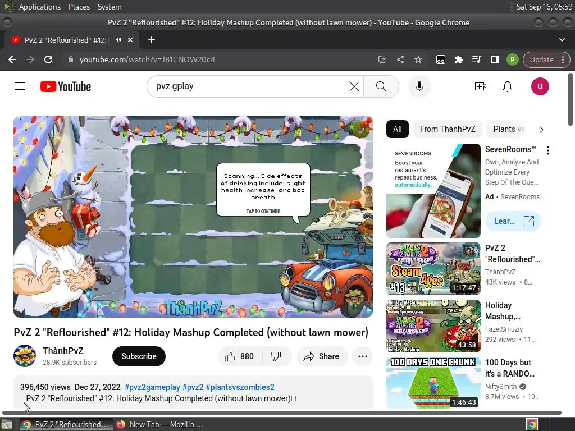Click the #pvz2gameplay hashtag
Viewport: 575px width, 431px height.
point(152,387)
